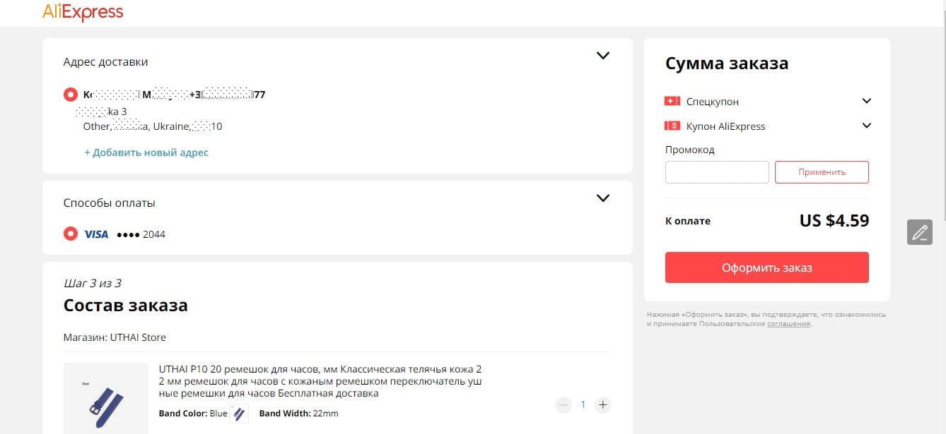Click the Промокод input field

pos(717,172)
